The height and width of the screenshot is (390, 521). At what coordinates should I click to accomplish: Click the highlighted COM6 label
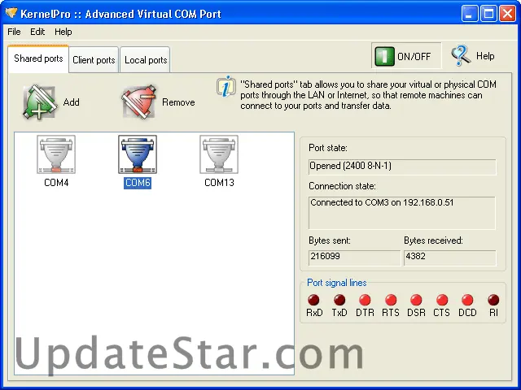coord(138,183)
